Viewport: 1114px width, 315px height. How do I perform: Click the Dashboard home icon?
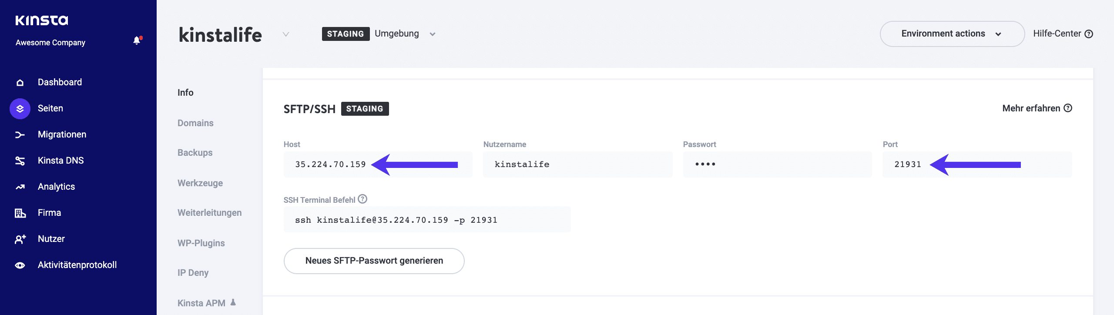click(x=20, y=83)
